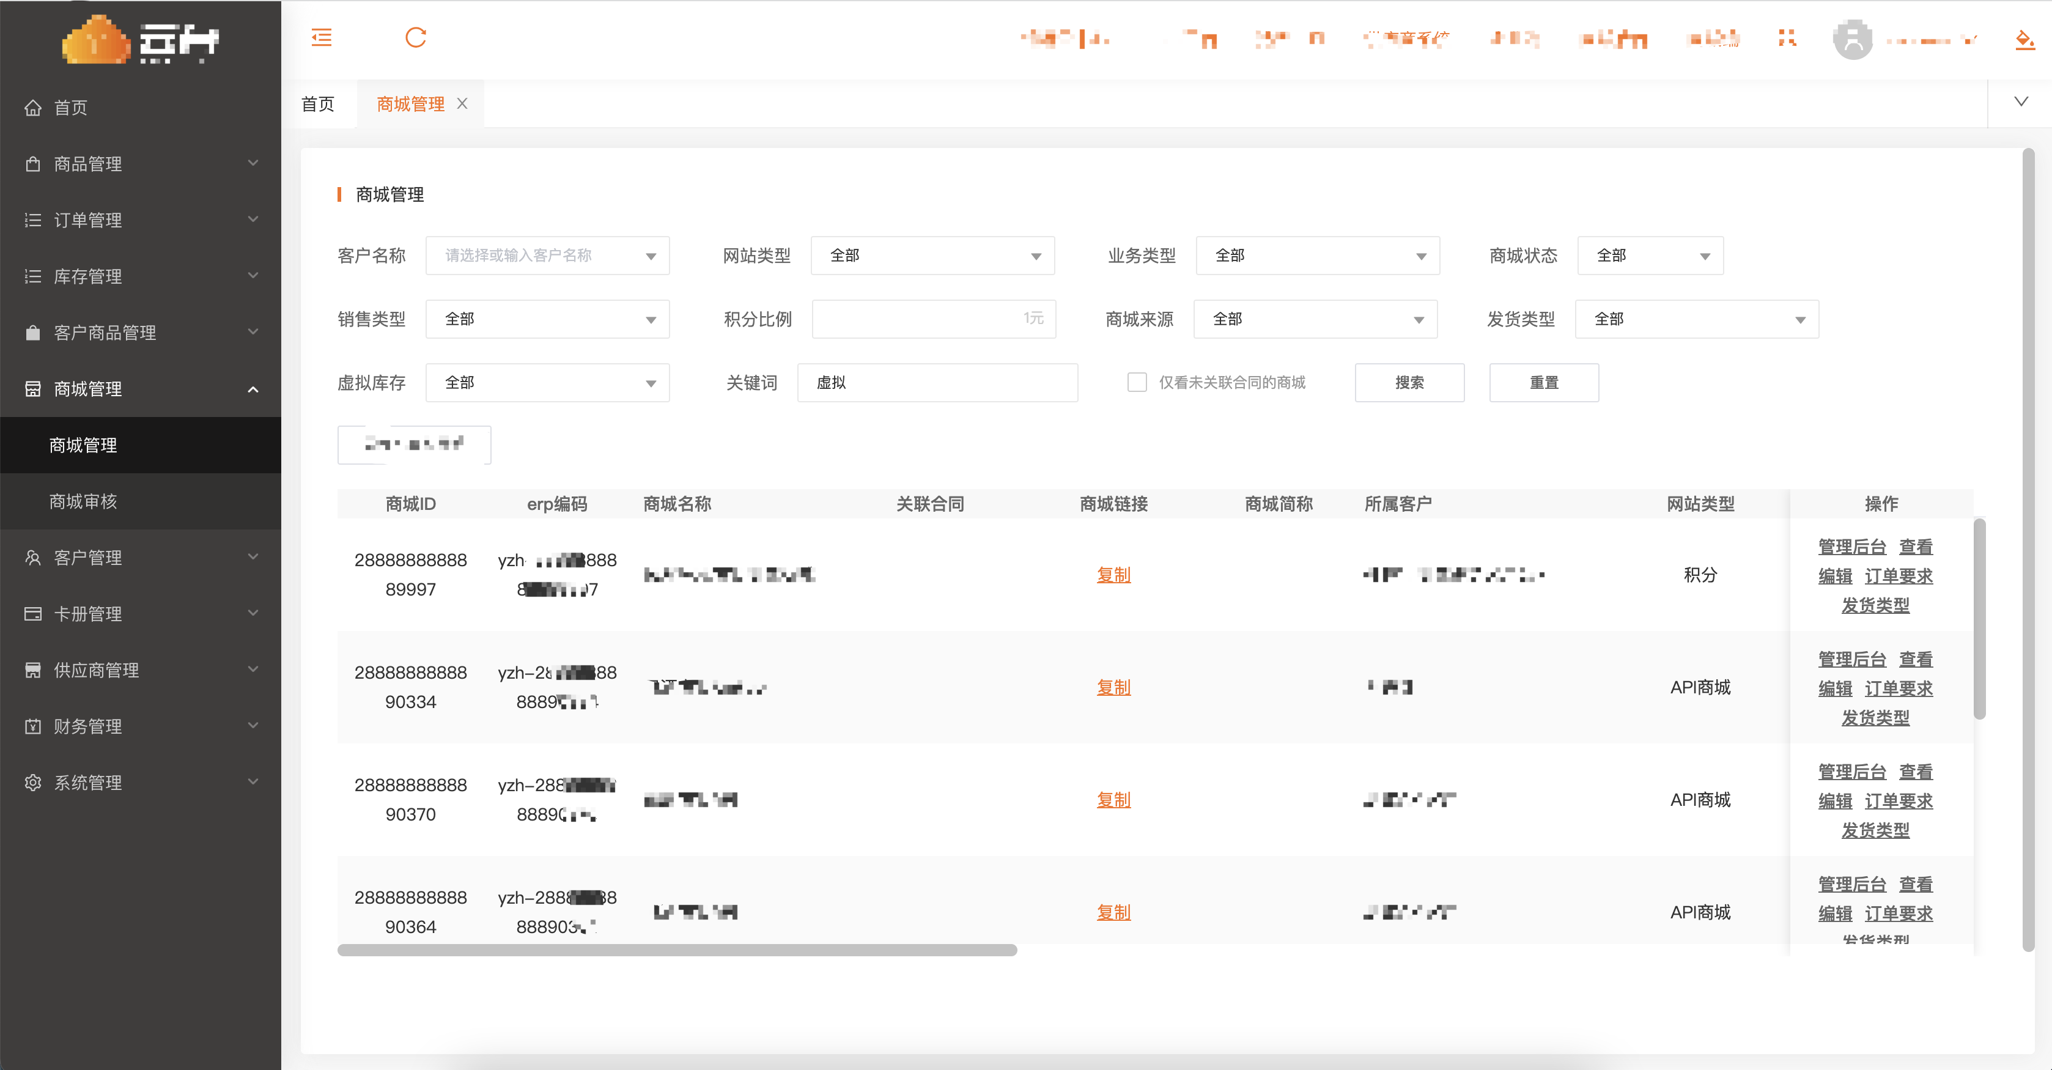Click the 重置 button
The image size is (2052, 1070).
click(1544, 382)
